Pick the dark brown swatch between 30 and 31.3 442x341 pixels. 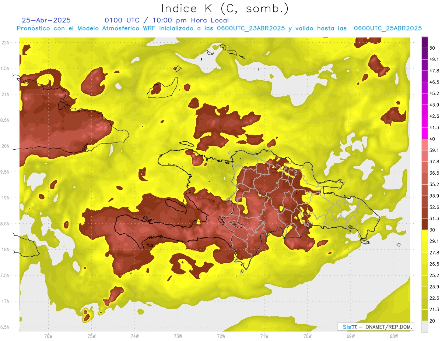pos(425,224)
